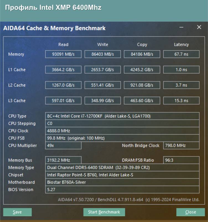Select Memory copy value 84186 MB/s

point(142,54)
